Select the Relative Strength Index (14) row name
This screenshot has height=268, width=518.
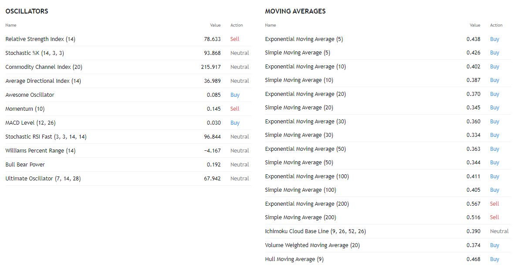coord(41,39)
